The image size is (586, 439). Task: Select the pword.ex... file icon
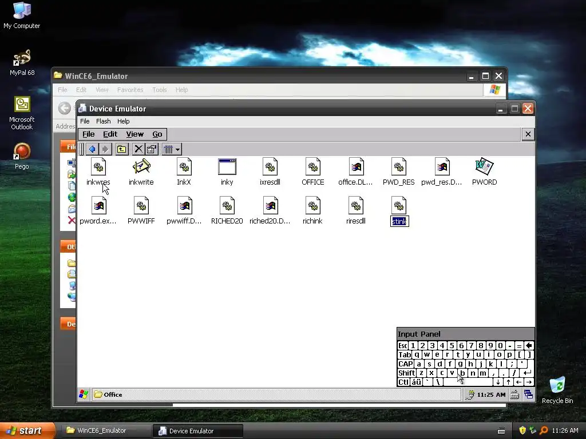tap(98, 206)
